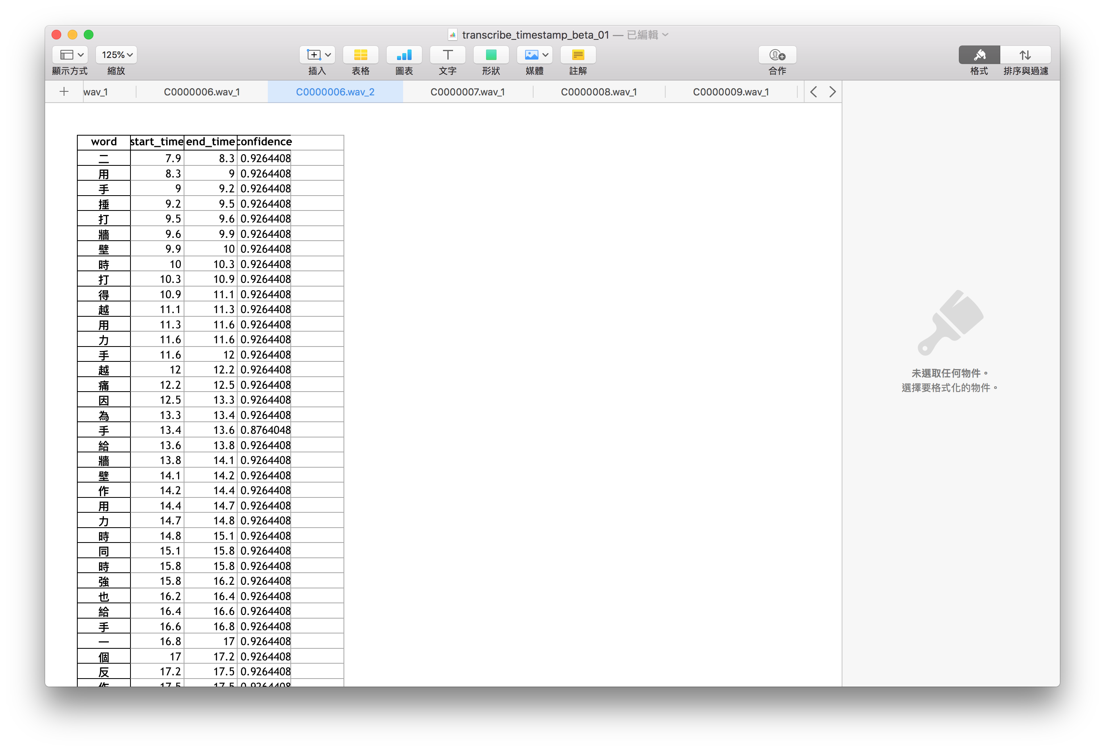1105x751 pixels.
Task: Expand the Insert (插入) dropdown arrow
Action: pyautogui.click(x=328, y=55)
